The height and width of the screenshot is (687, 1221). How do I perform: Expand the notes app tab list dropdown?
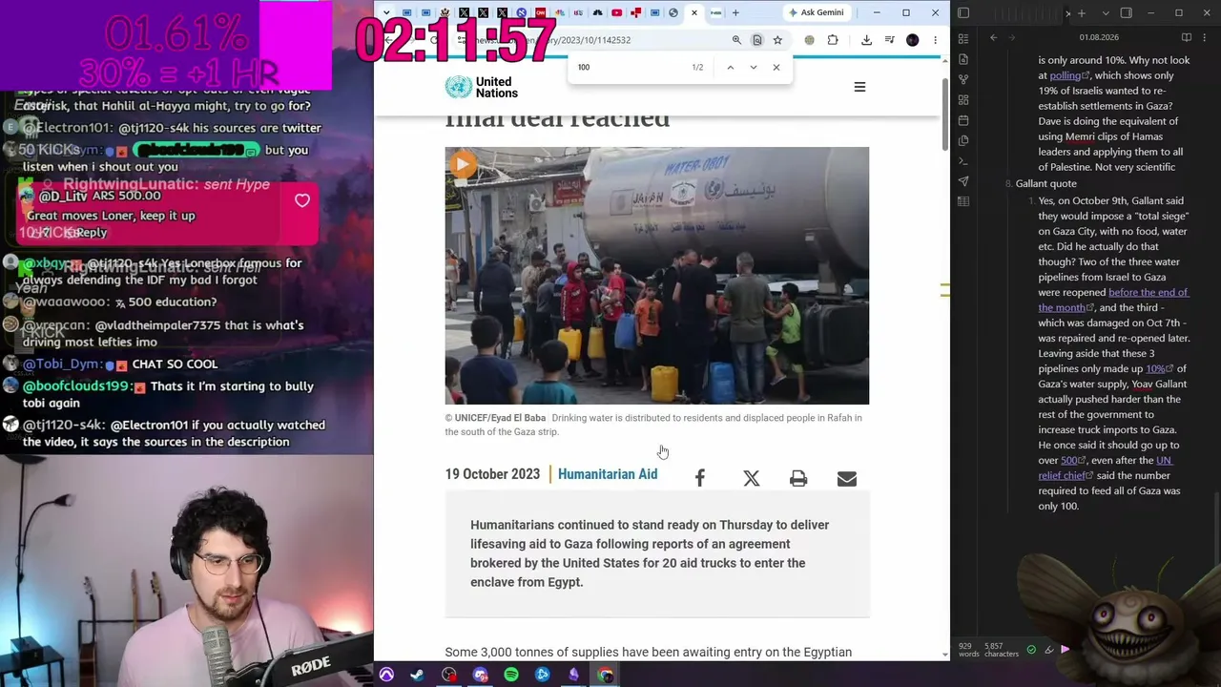[x=1106, y=13]
